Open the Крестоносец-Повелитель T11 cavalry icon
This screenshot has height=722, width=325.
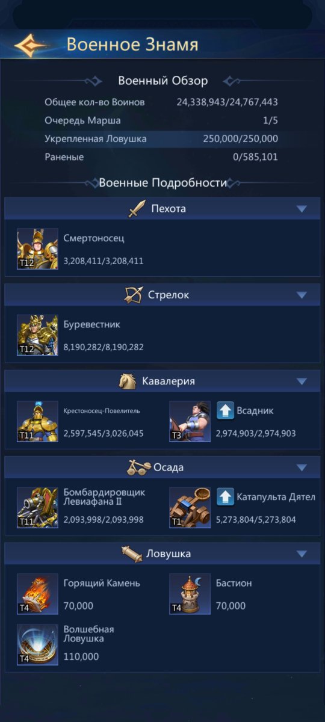(37, 421)
